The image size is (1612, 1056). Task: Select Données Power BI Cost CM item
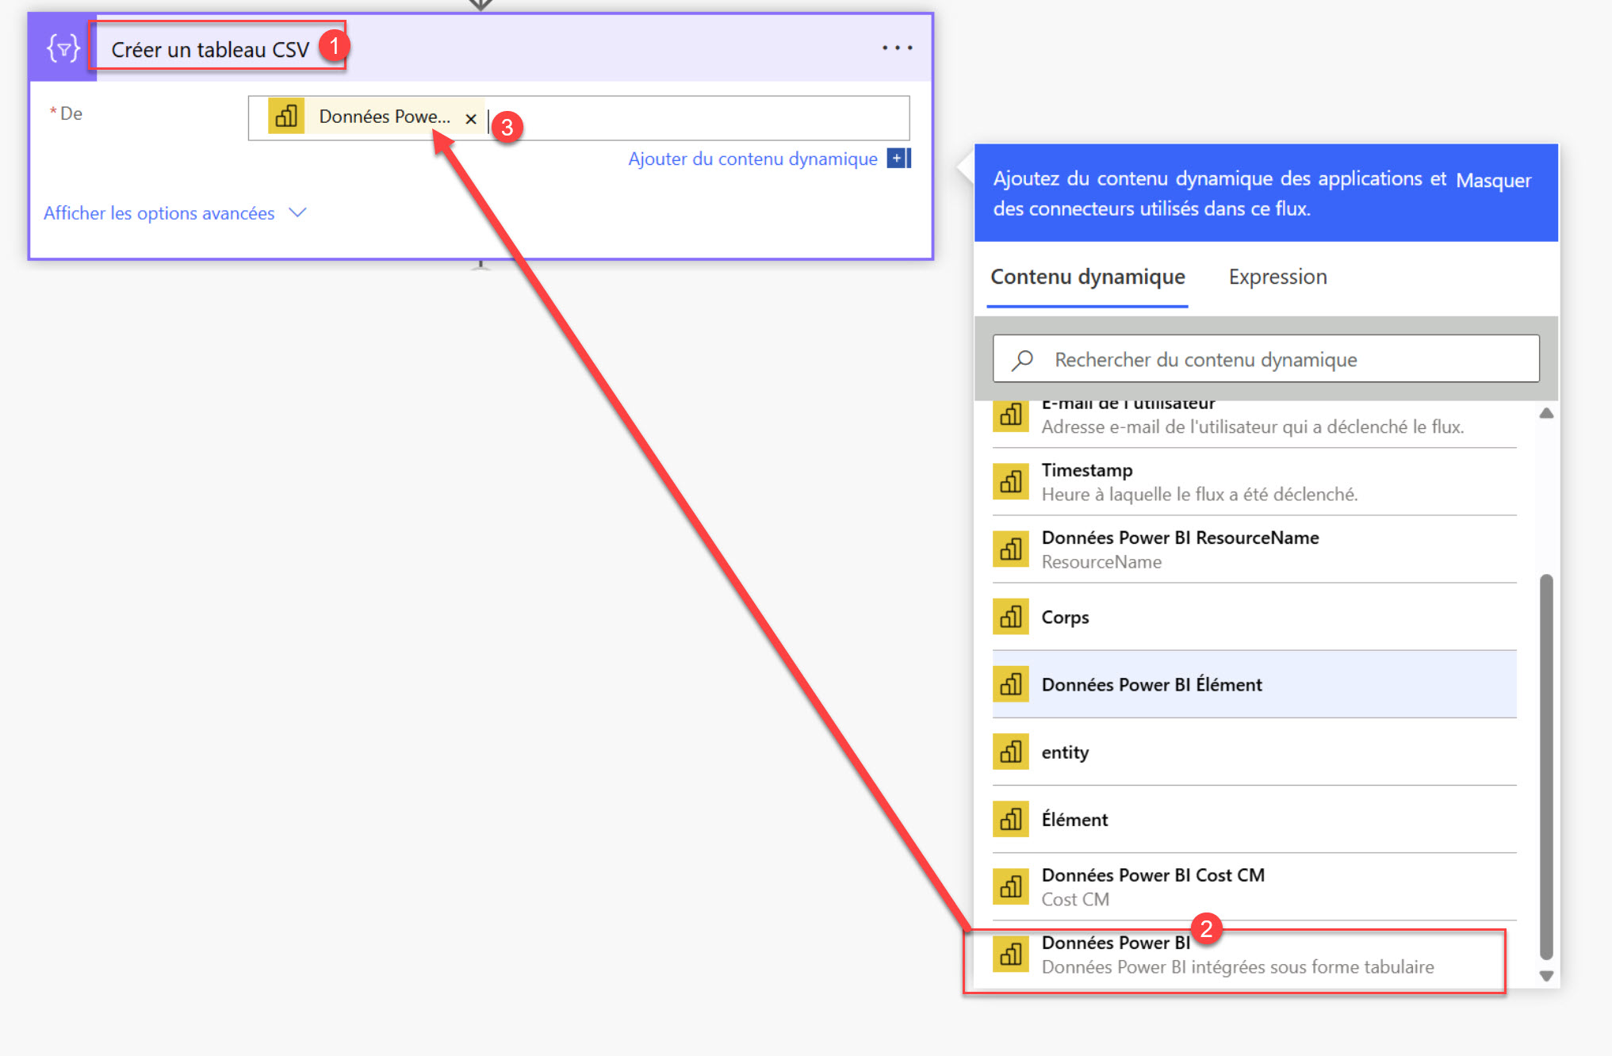[1254, 886]
